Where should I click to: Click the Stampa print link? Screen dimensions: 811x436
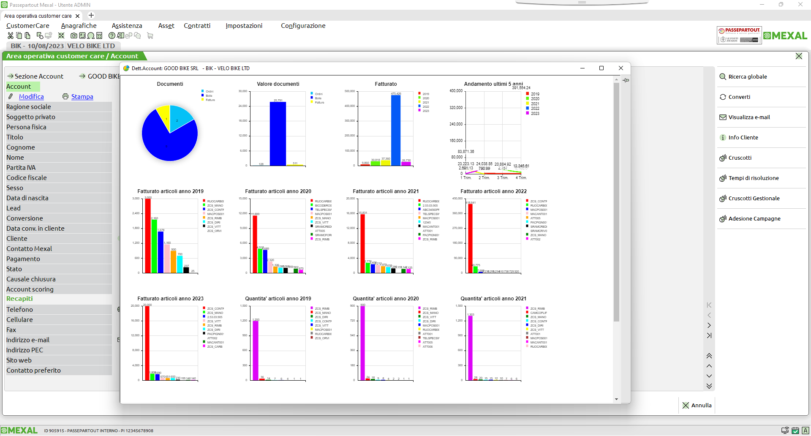(x=82, y=97)
